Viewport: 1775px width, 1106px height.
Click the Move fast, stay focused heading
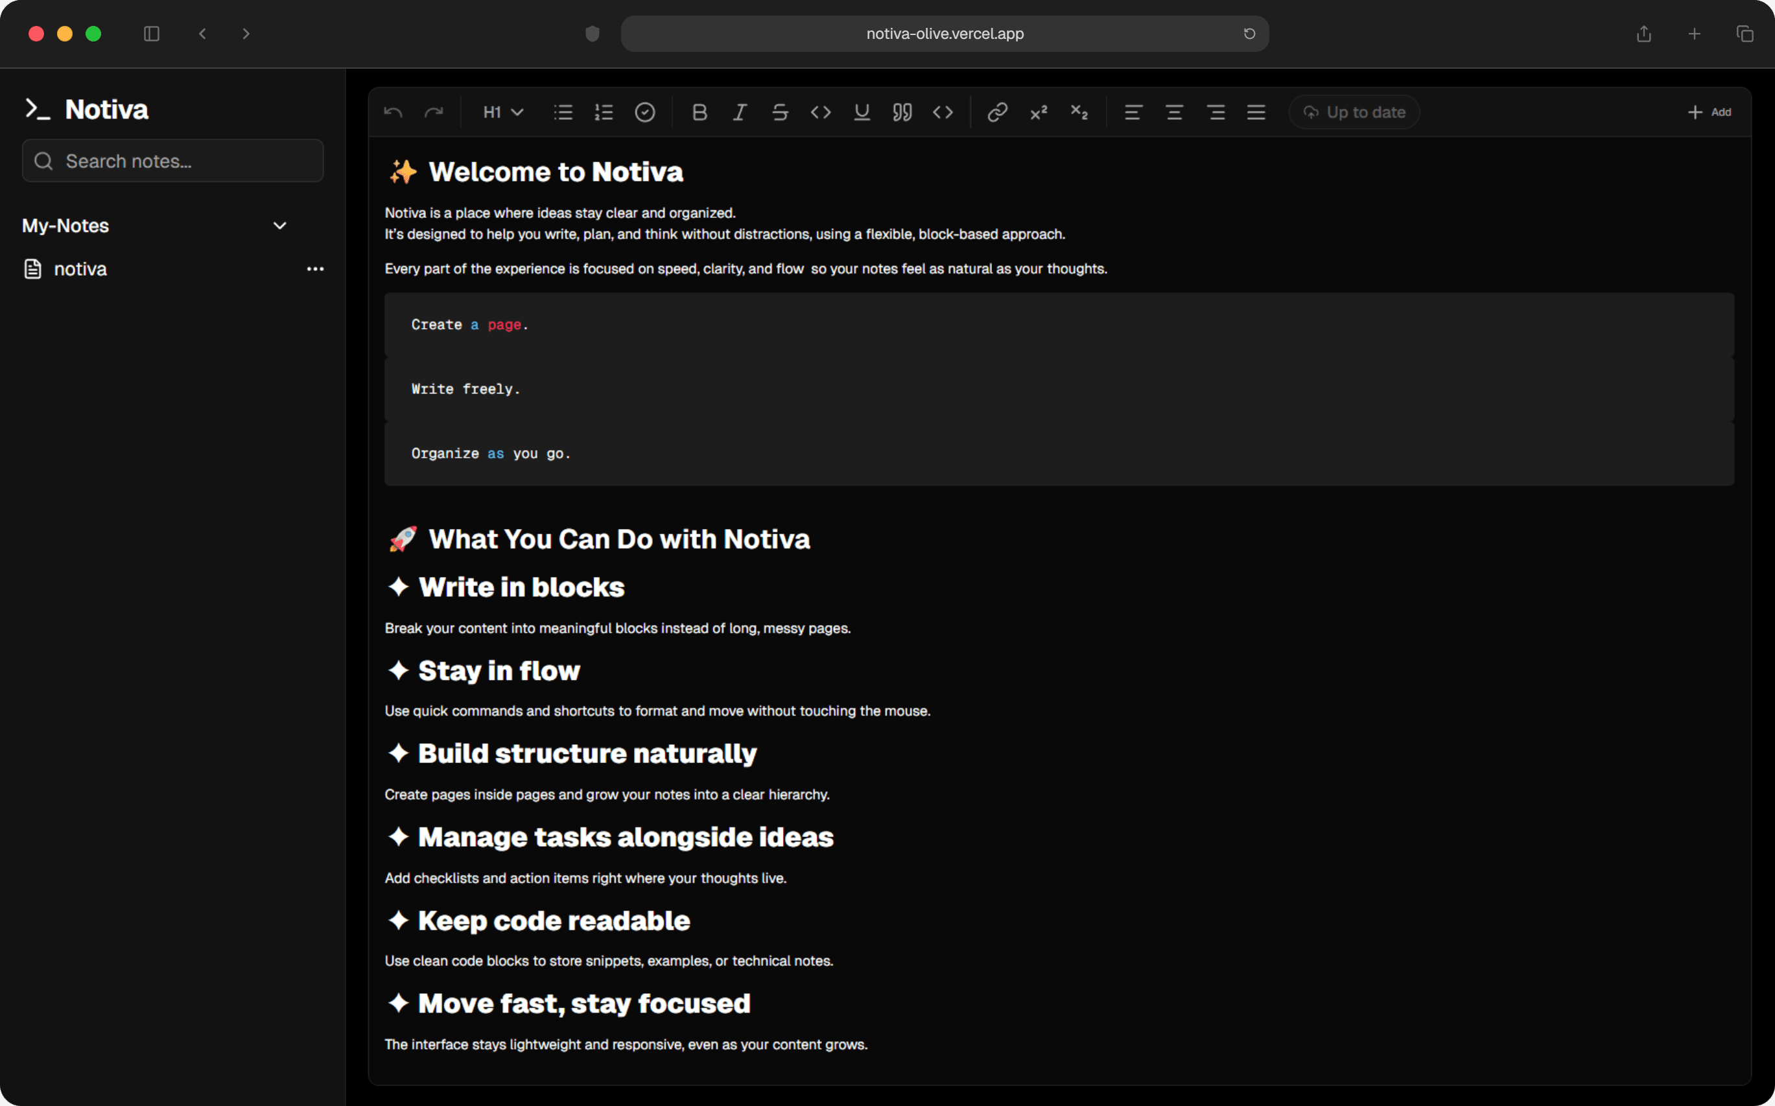[569, 1004]
